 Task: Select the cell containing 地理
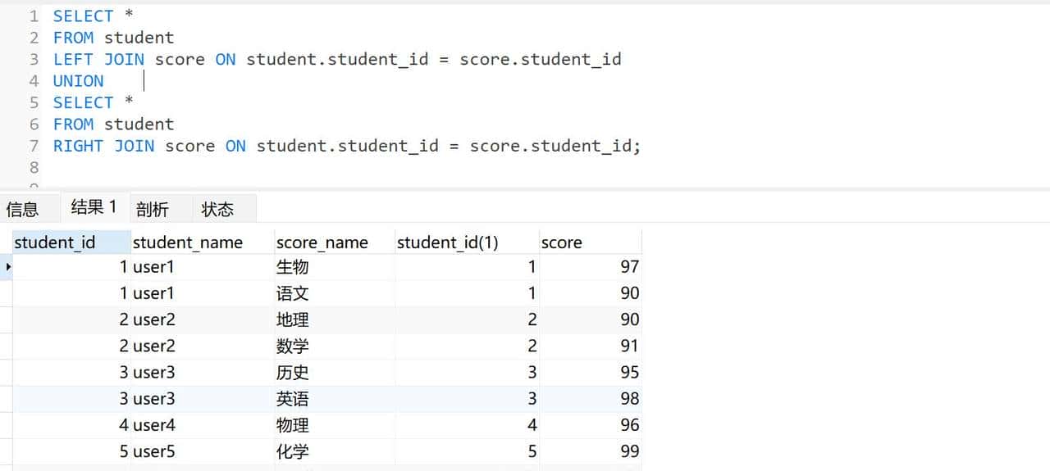[335, 319]
